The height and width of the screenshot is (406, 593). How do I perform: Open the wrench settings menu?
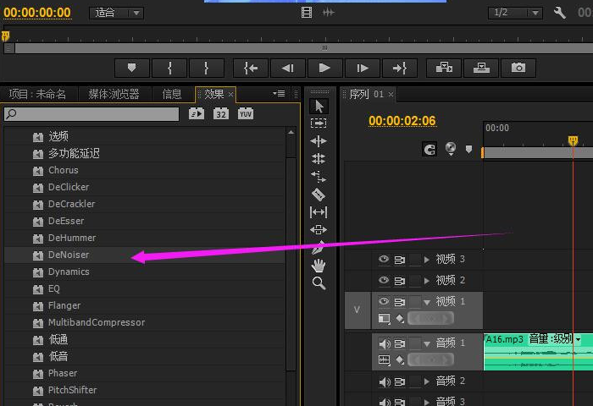tap(559, 13)
